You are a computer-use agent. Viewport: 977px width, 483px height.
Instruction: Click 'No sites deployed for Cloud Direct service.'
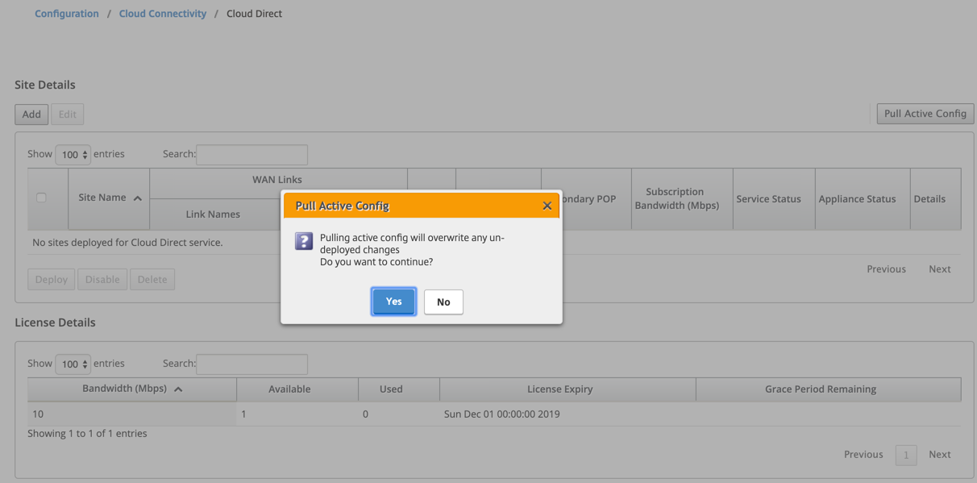(127, 243)
